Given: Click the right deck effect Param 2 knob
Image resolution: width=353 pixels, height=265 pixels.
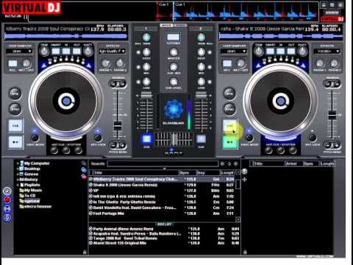Looking at the screenshot, I should (x=335, y=63).
